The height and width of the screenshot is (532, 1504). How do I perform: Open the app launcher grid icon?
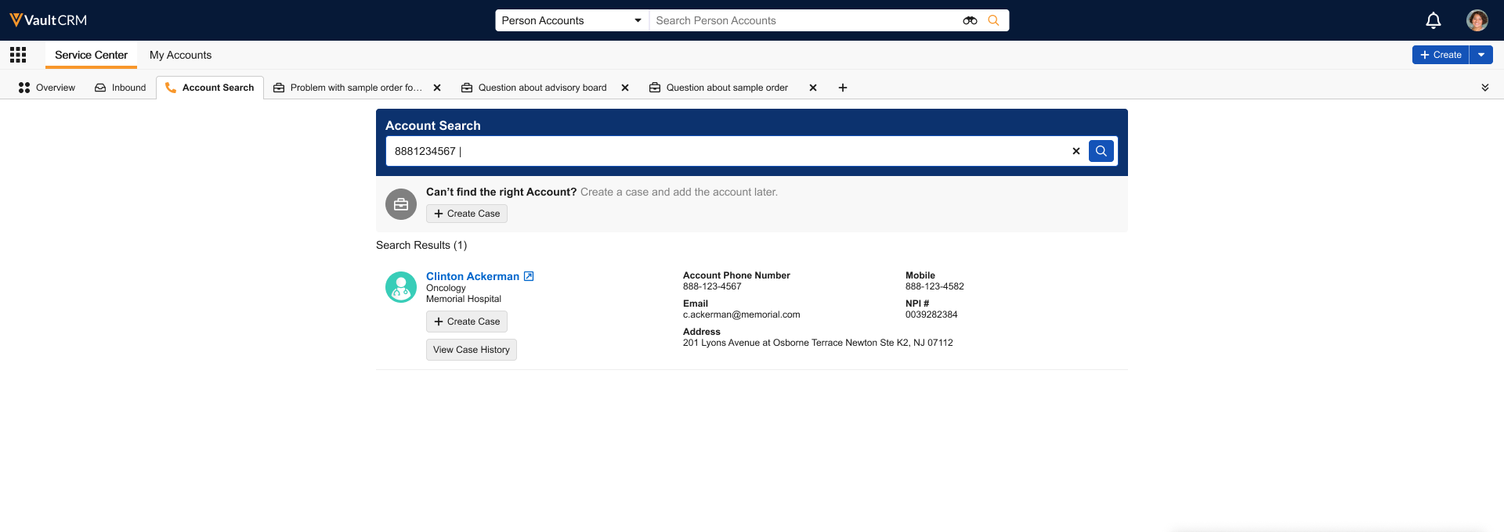click(x=18, y=55)
